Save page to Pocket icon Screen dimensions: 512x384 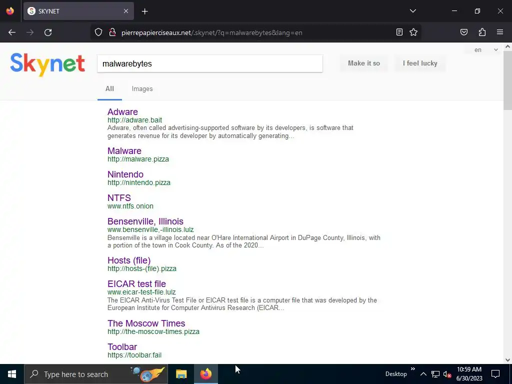click(x=463, y=32)
